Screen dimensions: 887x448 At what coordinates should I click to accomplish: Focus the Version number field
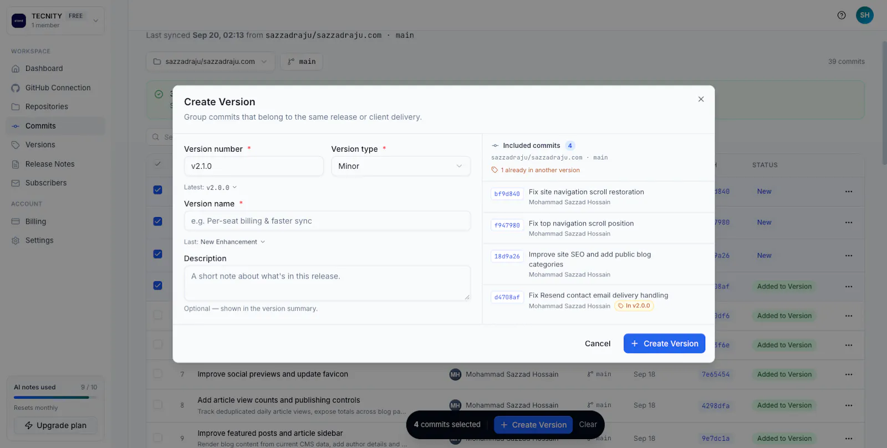click(x=254, y=166)
